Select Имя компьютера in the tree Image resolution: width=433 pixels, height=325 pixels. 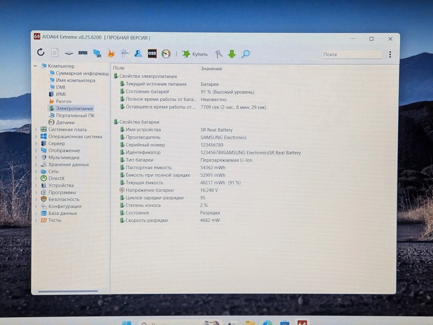click(72, 80)
